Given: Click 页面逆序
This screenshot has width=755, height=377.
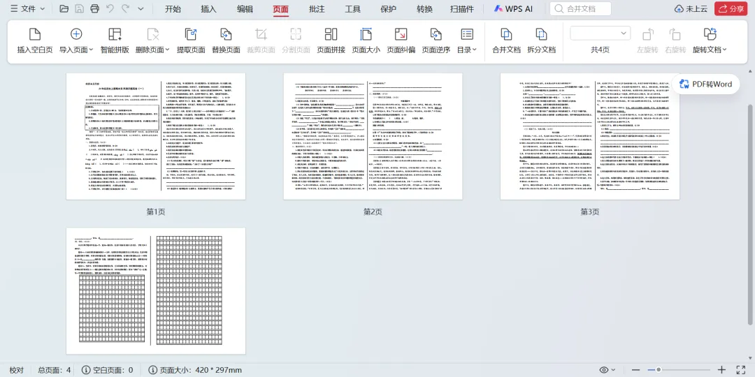Looking at the screenshot, I should (x=436, y=41).
